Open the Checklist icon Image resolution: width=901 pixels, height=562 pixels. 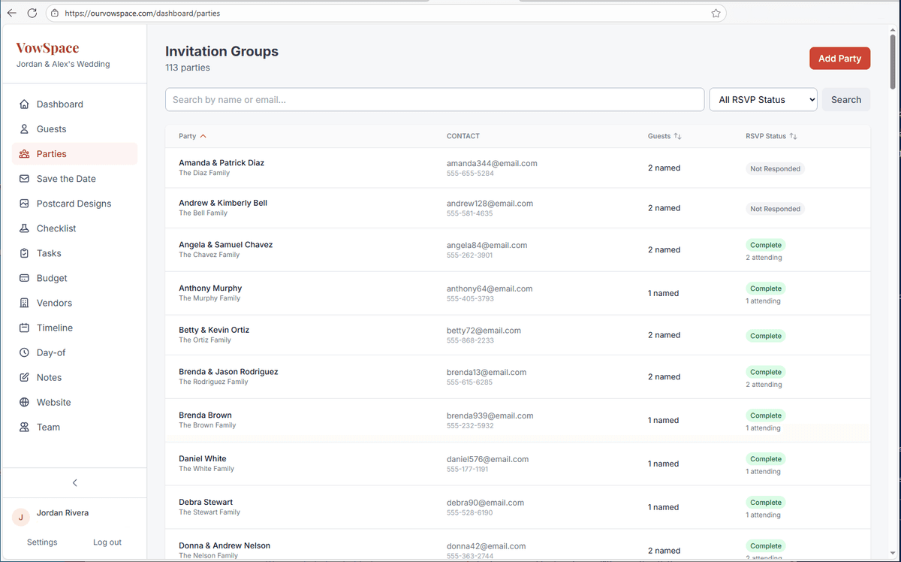(x=25, y=228)
